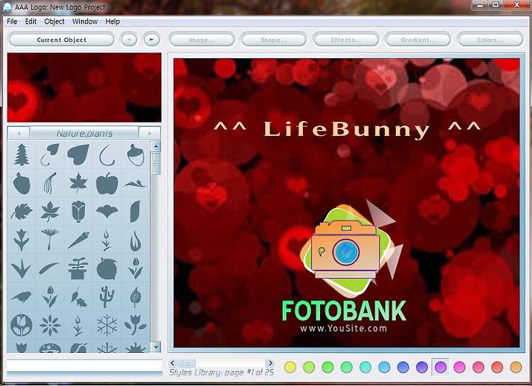
Task: Select the maple leaf shape
Action: click(x=78, y=183)
